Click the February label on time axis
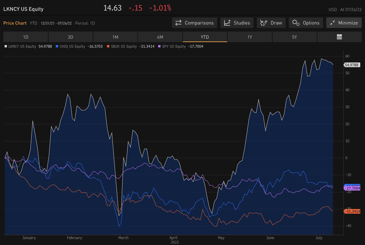The height and width of the screenshot is (245, 365). point(74,238)
